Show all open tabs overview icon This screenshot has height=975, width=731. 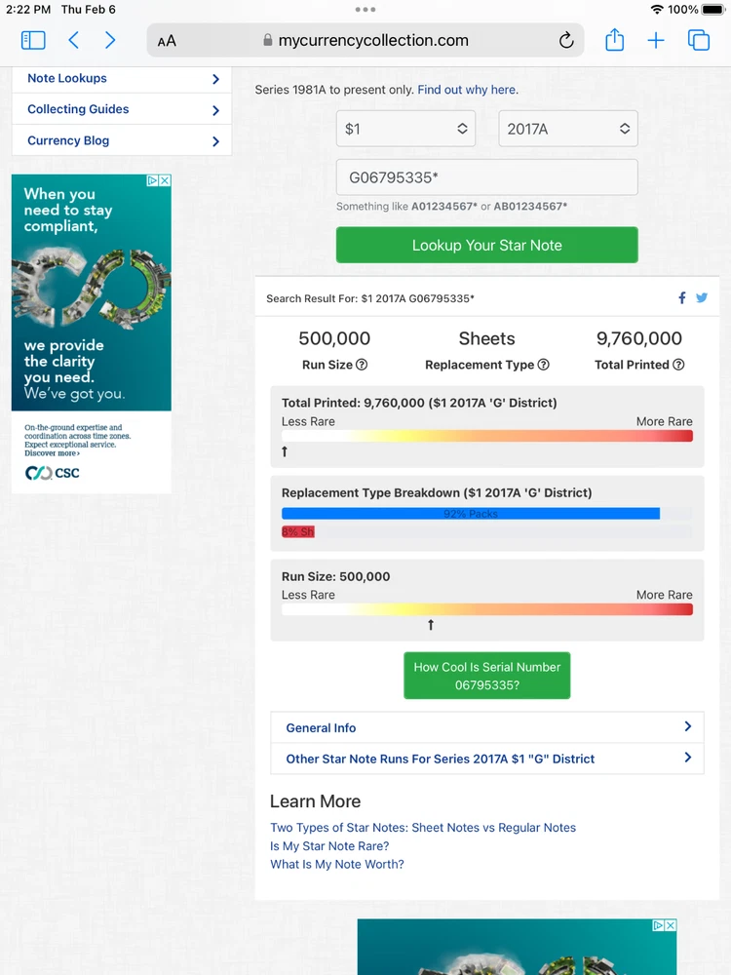click(x=699, y=40)
